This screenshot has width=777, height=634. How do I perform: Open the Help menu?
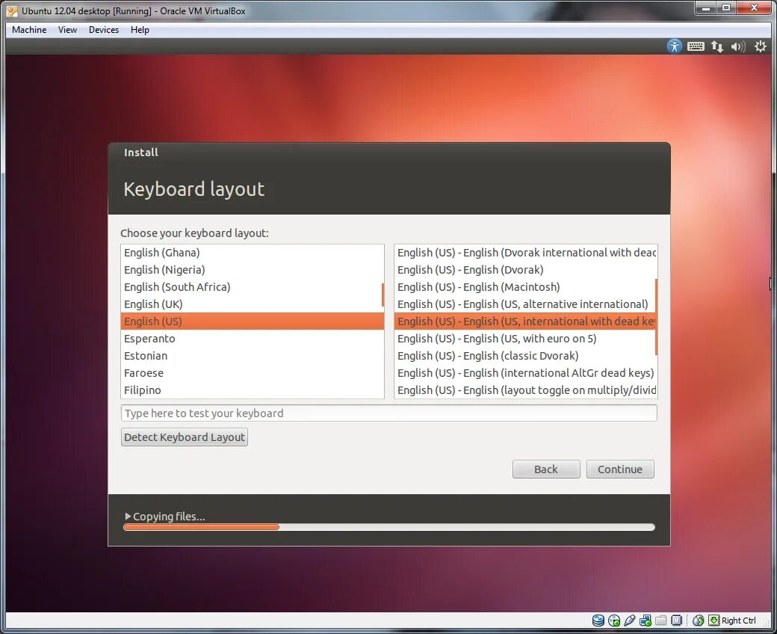pyautogui.click(x=140, y=30)
